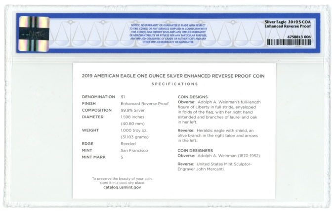Click the barcode under 4758813 006
The image size is (336, 211).
click(x=289, y=42)
